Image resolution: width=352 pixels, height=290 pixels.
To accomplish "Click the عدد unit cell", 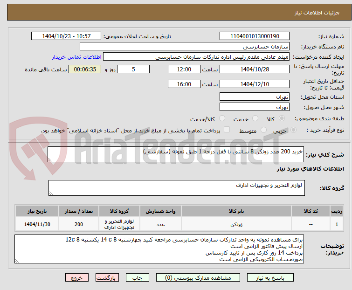I will (161, 224).
